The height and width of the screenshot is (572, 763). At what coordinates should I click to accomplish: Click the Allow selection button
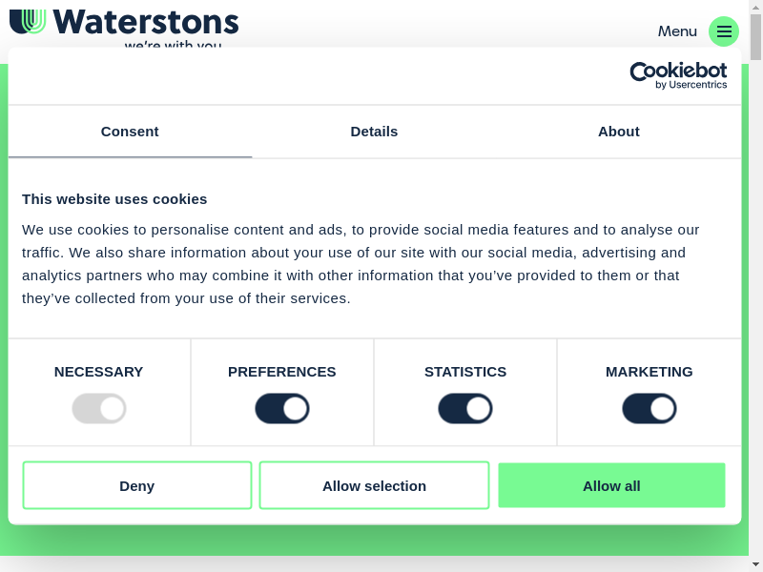coord(374,486)
